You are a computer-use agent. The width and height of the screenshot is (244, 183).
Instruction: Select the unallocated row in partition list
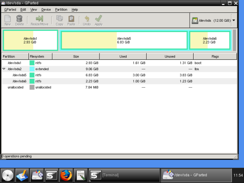(119, 87)
